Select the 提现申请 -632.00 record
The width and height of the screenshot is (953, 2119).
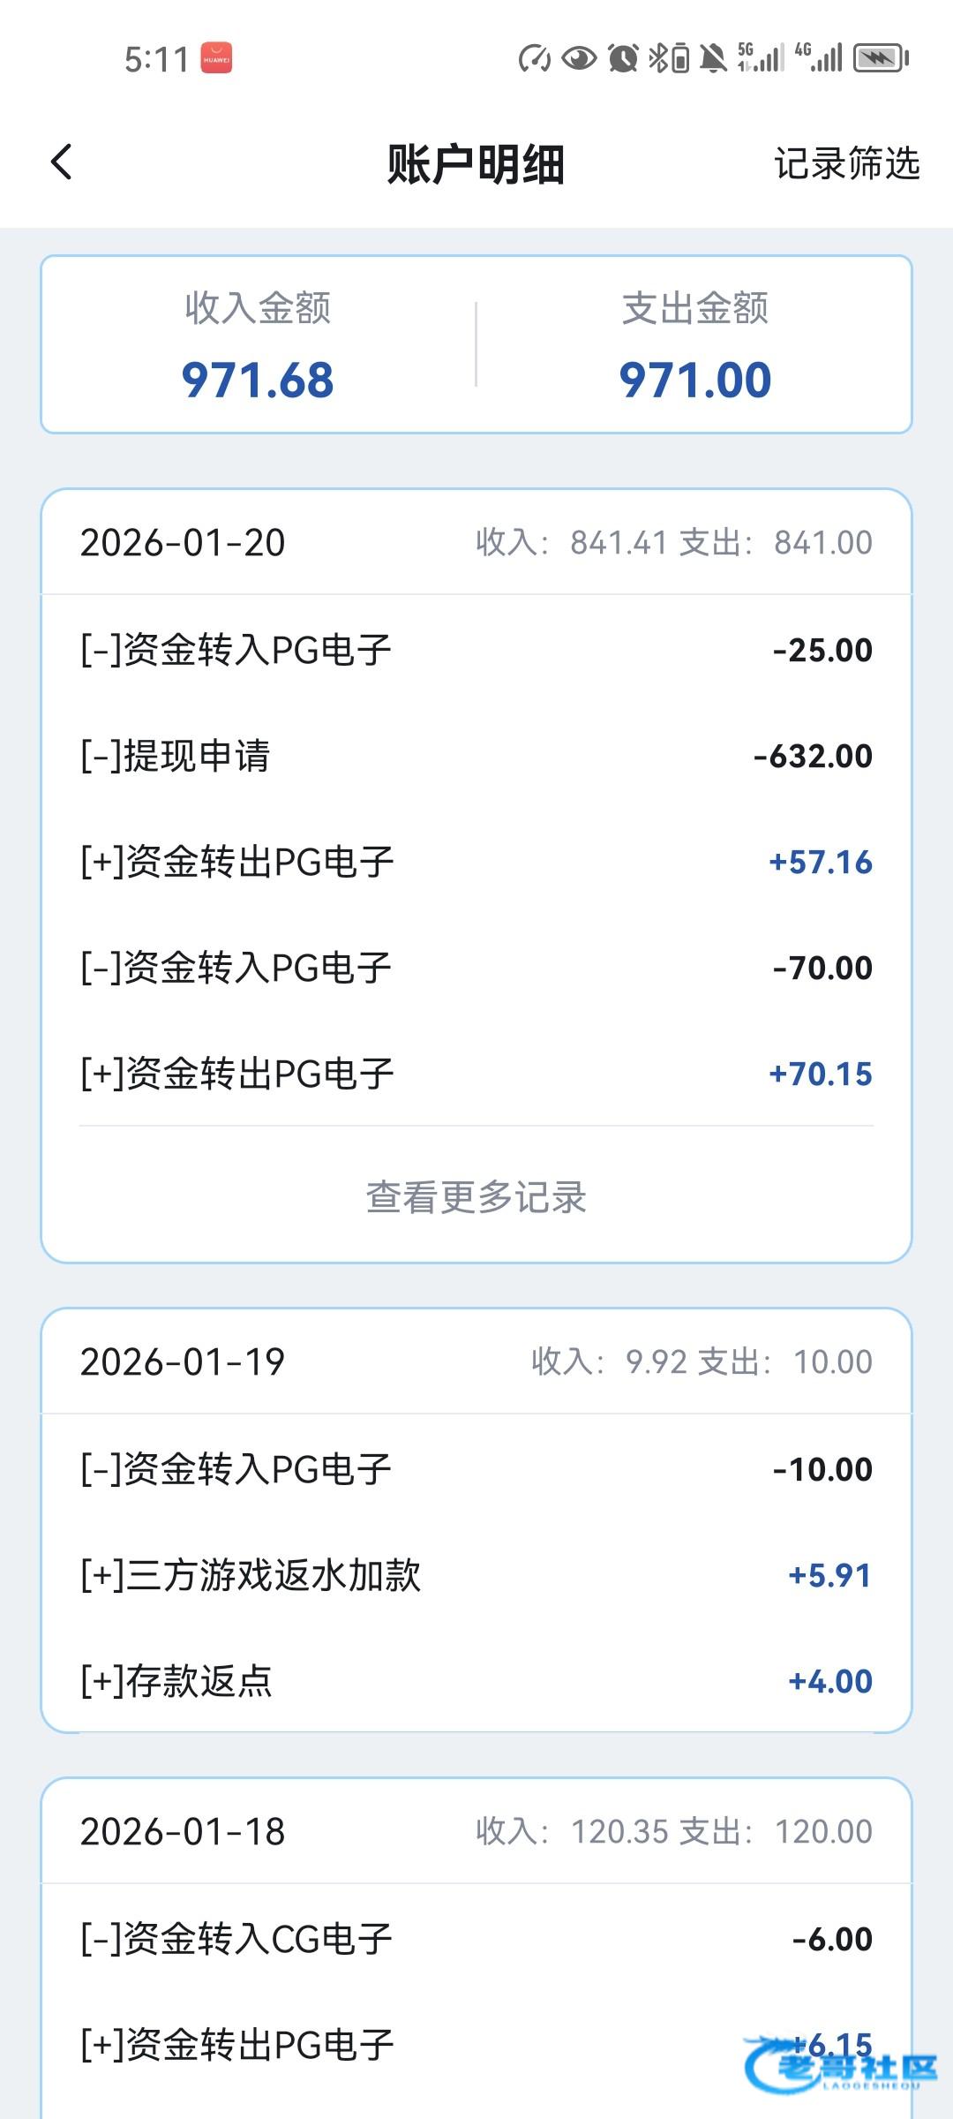(x=476, y=756)
